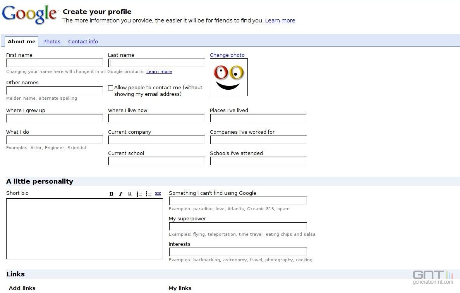Insert numbered list in Short bio
This screenshot has width=460, height=293.
pyautogui.click(x=139, y=194)
